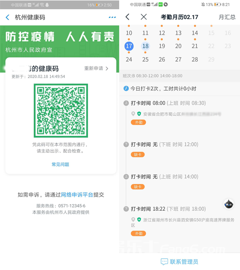Screen dimensions: 240x270
Task: Tap the green health QR code
Action: click(61, 111)
